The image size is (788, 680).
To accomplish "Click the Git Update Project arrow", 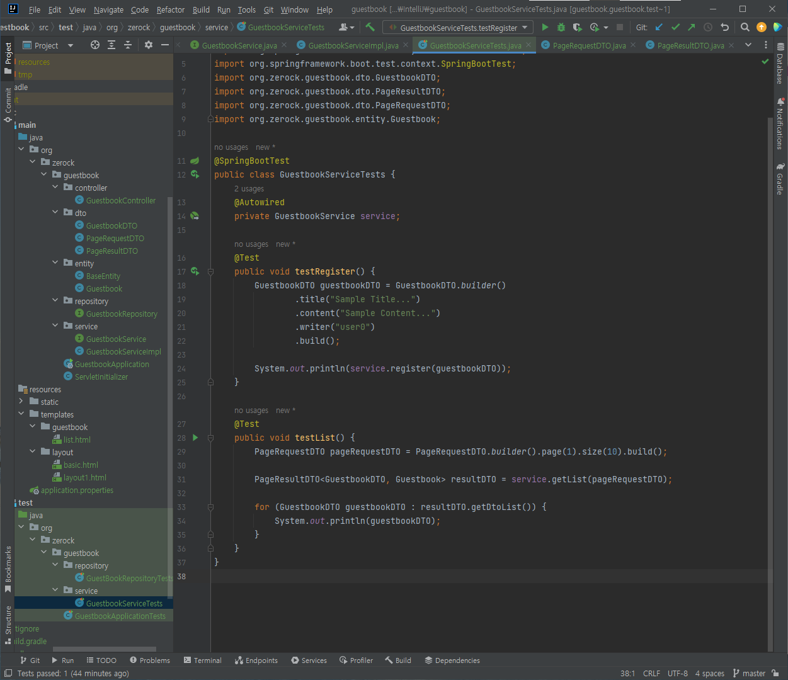I will tap(659, 27).
